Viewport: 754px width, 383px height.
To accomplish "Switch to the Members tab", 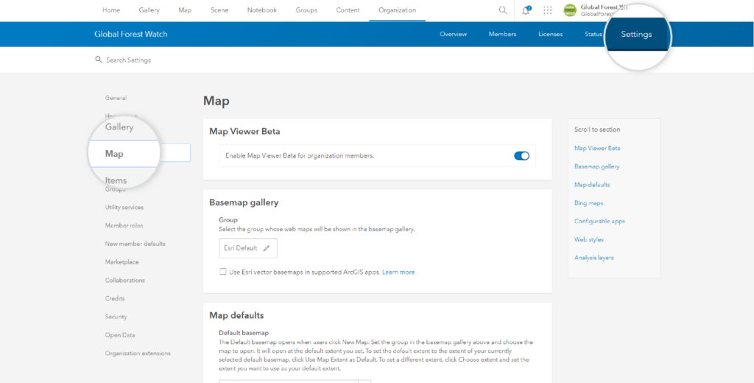I will tap(502, 34).
